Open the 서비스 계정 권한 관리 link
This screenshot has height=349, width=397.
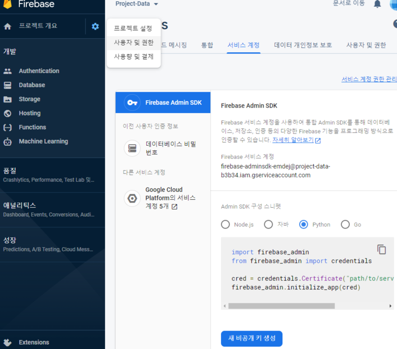[369, 79]
